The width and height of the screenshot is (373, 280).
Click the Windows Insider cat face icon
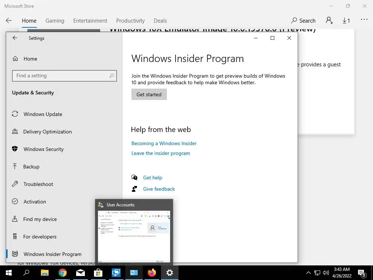click(x=15, y=254)
